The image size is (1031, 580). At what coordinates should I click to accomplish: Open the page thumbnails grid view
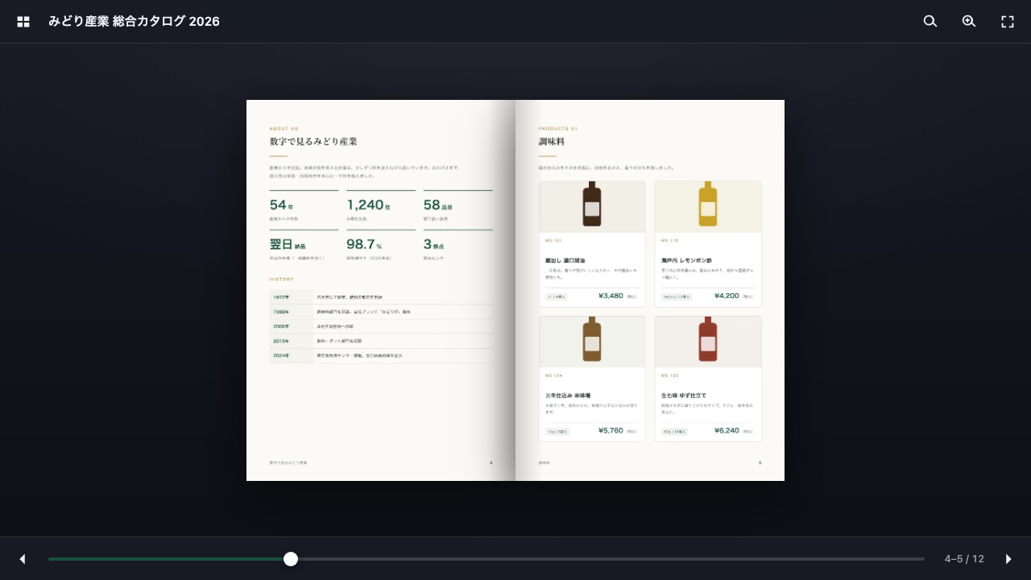(23, 22)
